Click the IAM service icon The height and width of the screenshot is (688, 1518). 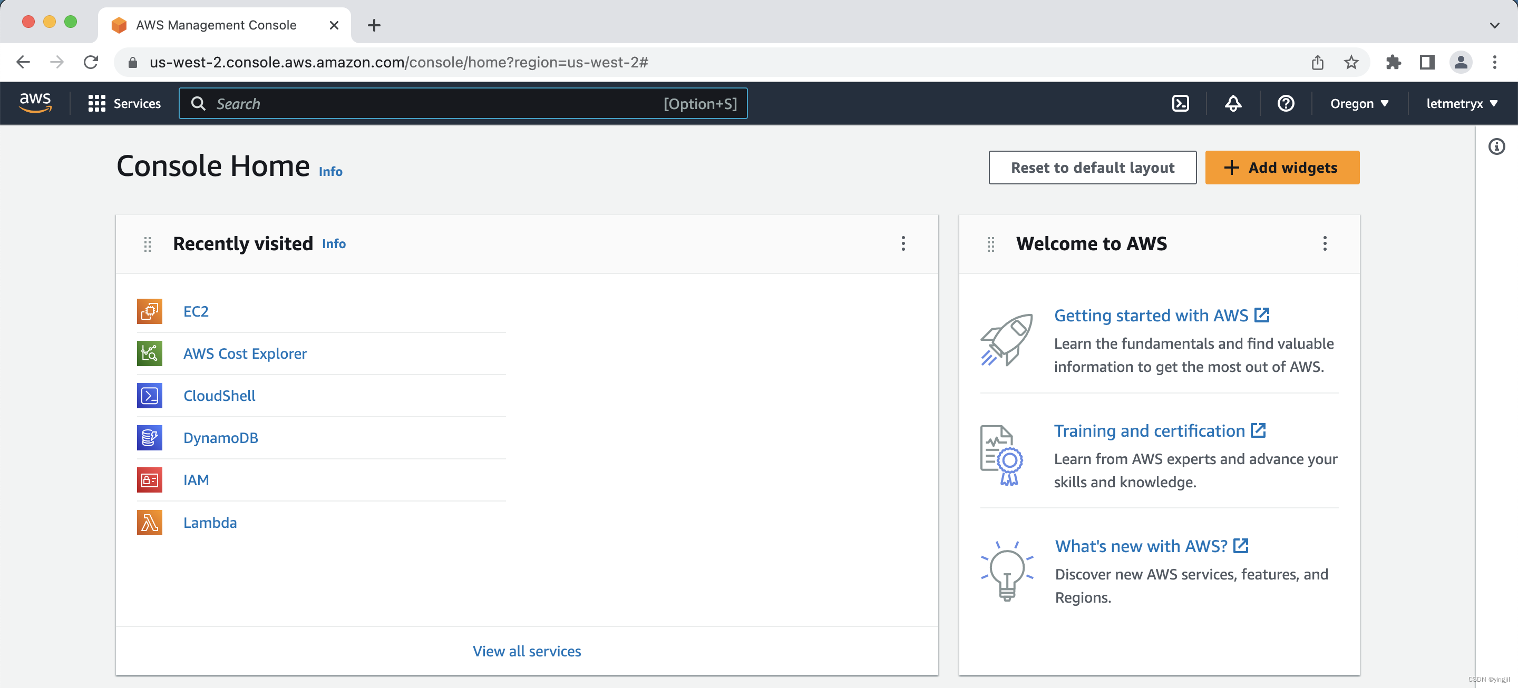(150, 480)
